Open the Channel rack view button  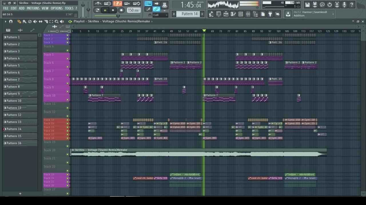[x=241, y=14]
